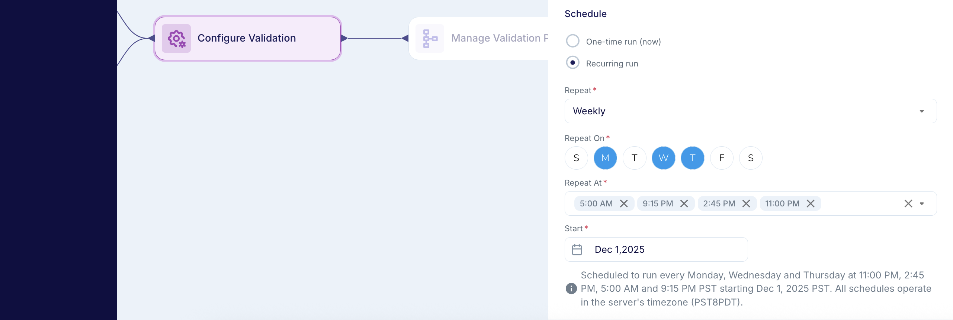Remove the 2:45 PM time chip
953x320 pixels.
746,203
